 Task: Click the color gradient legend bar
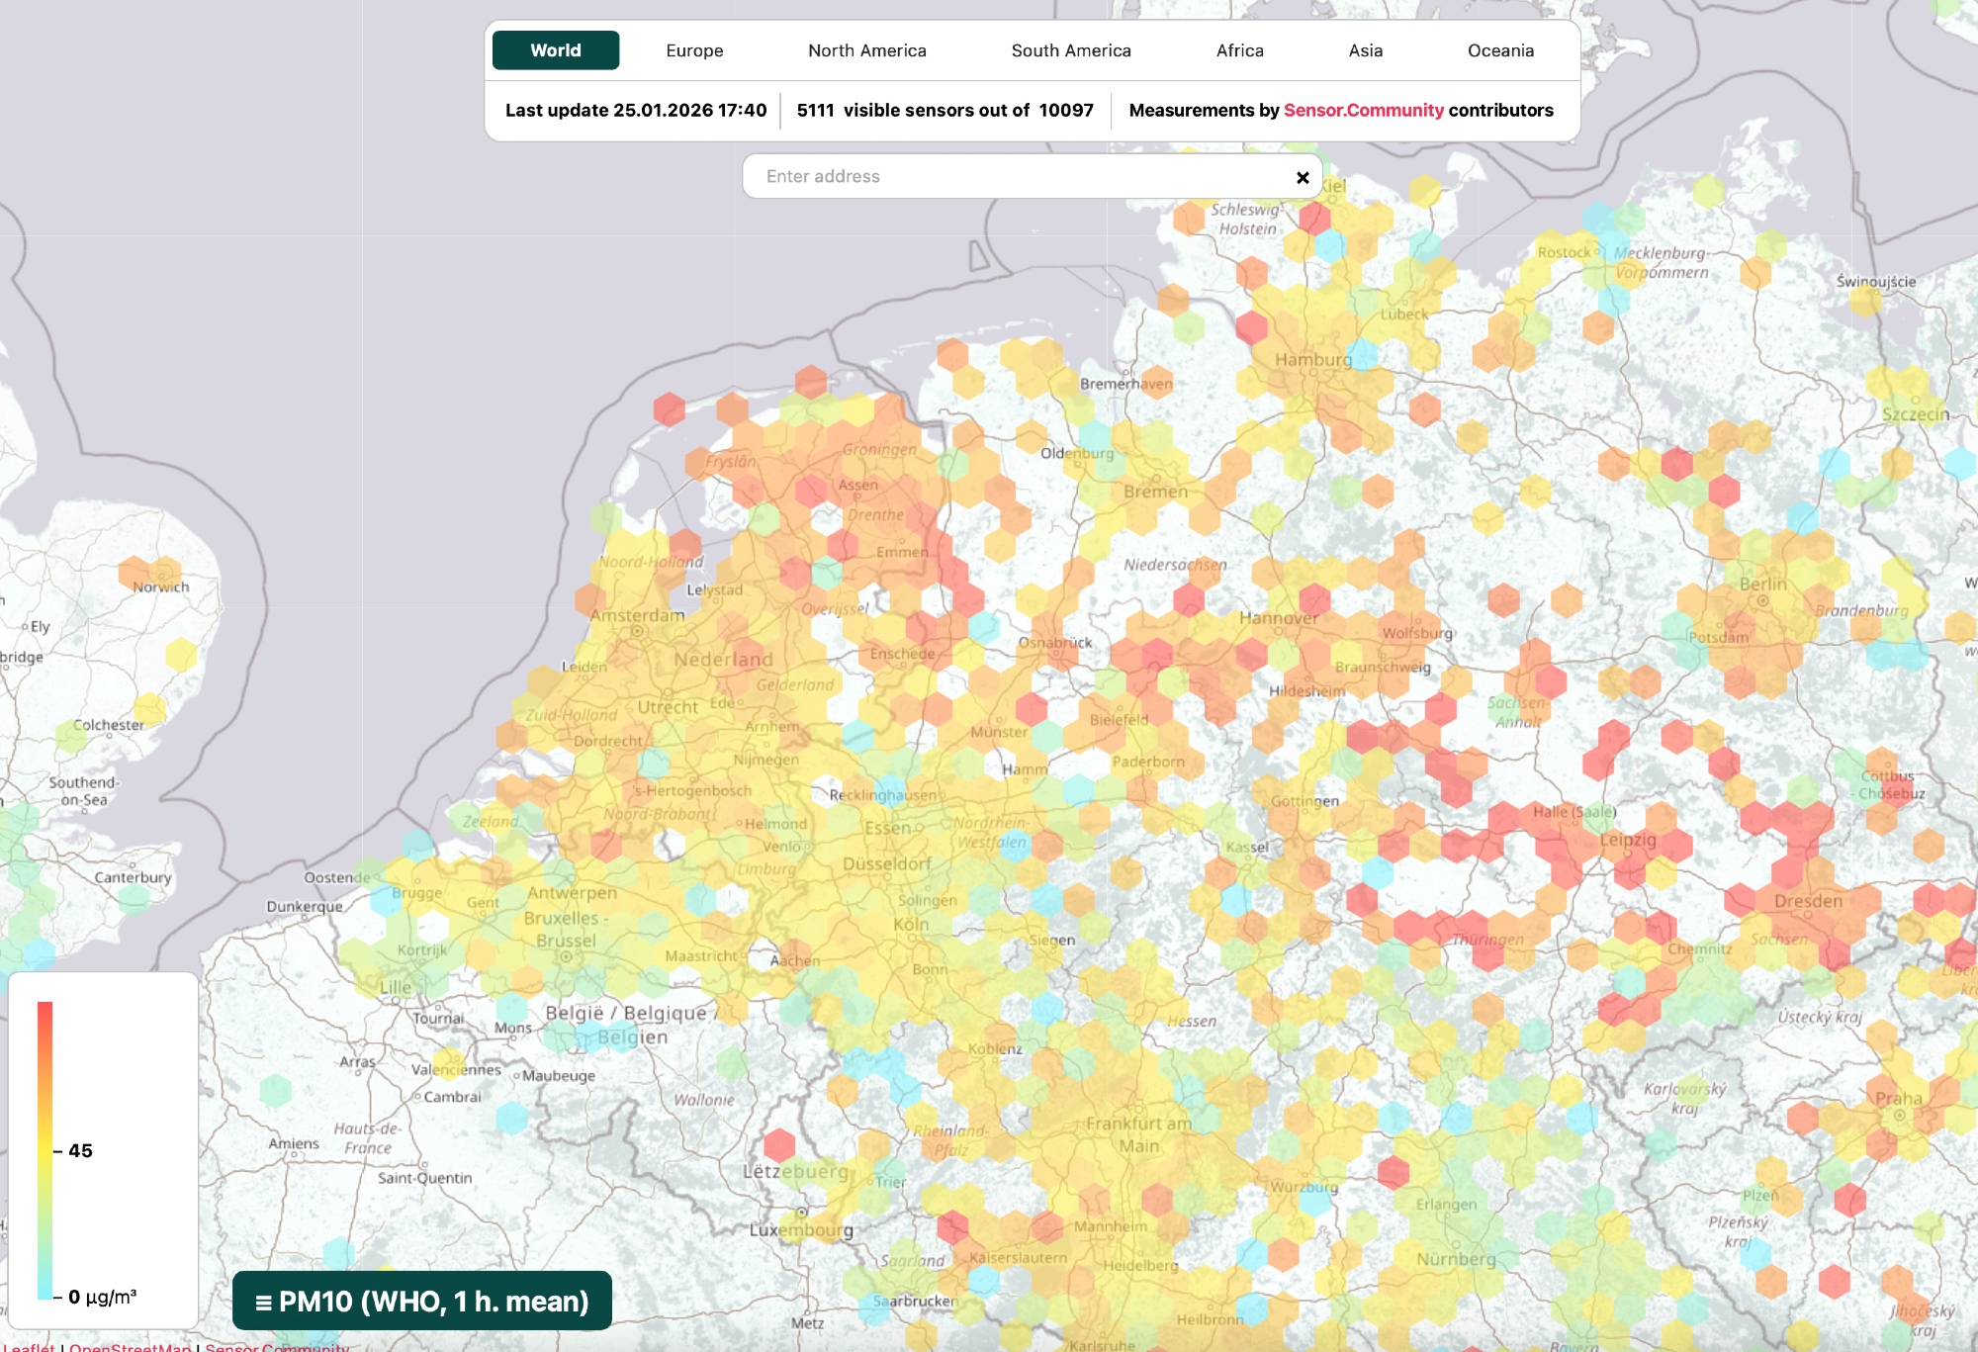tap(45, 1149)
